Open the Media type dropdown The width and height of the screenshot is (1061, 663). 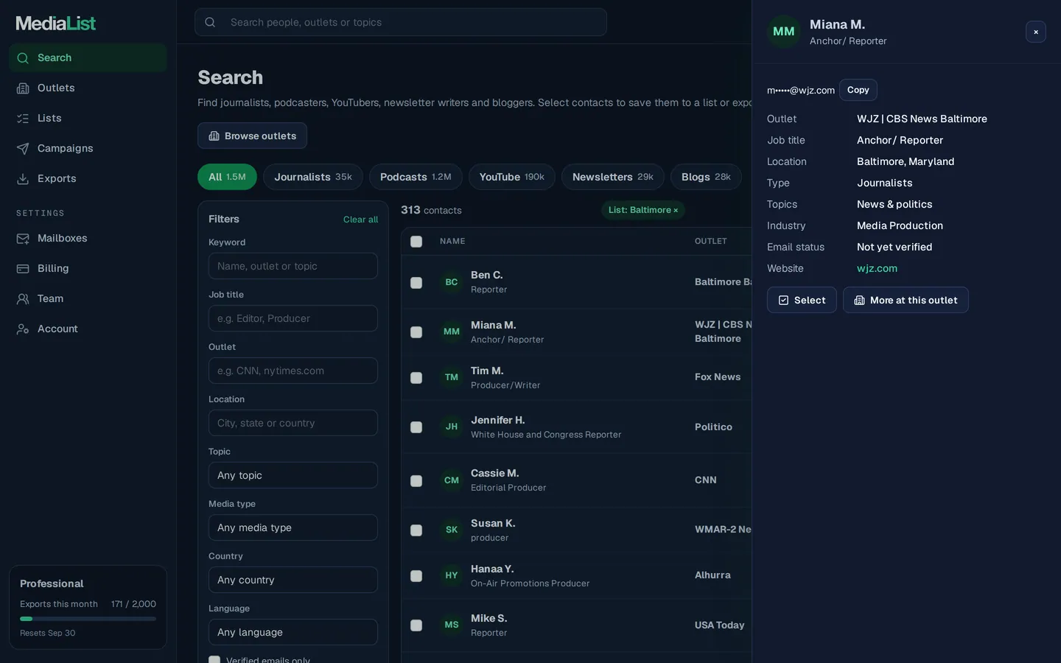pos(293,527)
